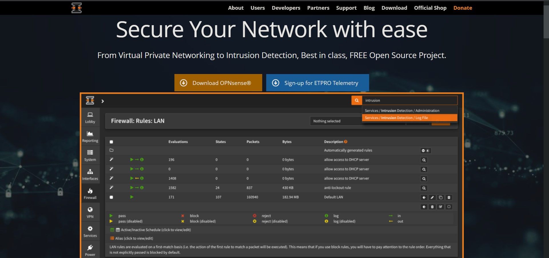Click Sign-up for ETPRO Telemetry button
The image size is (549, 258).
click(x=317, y=83)
